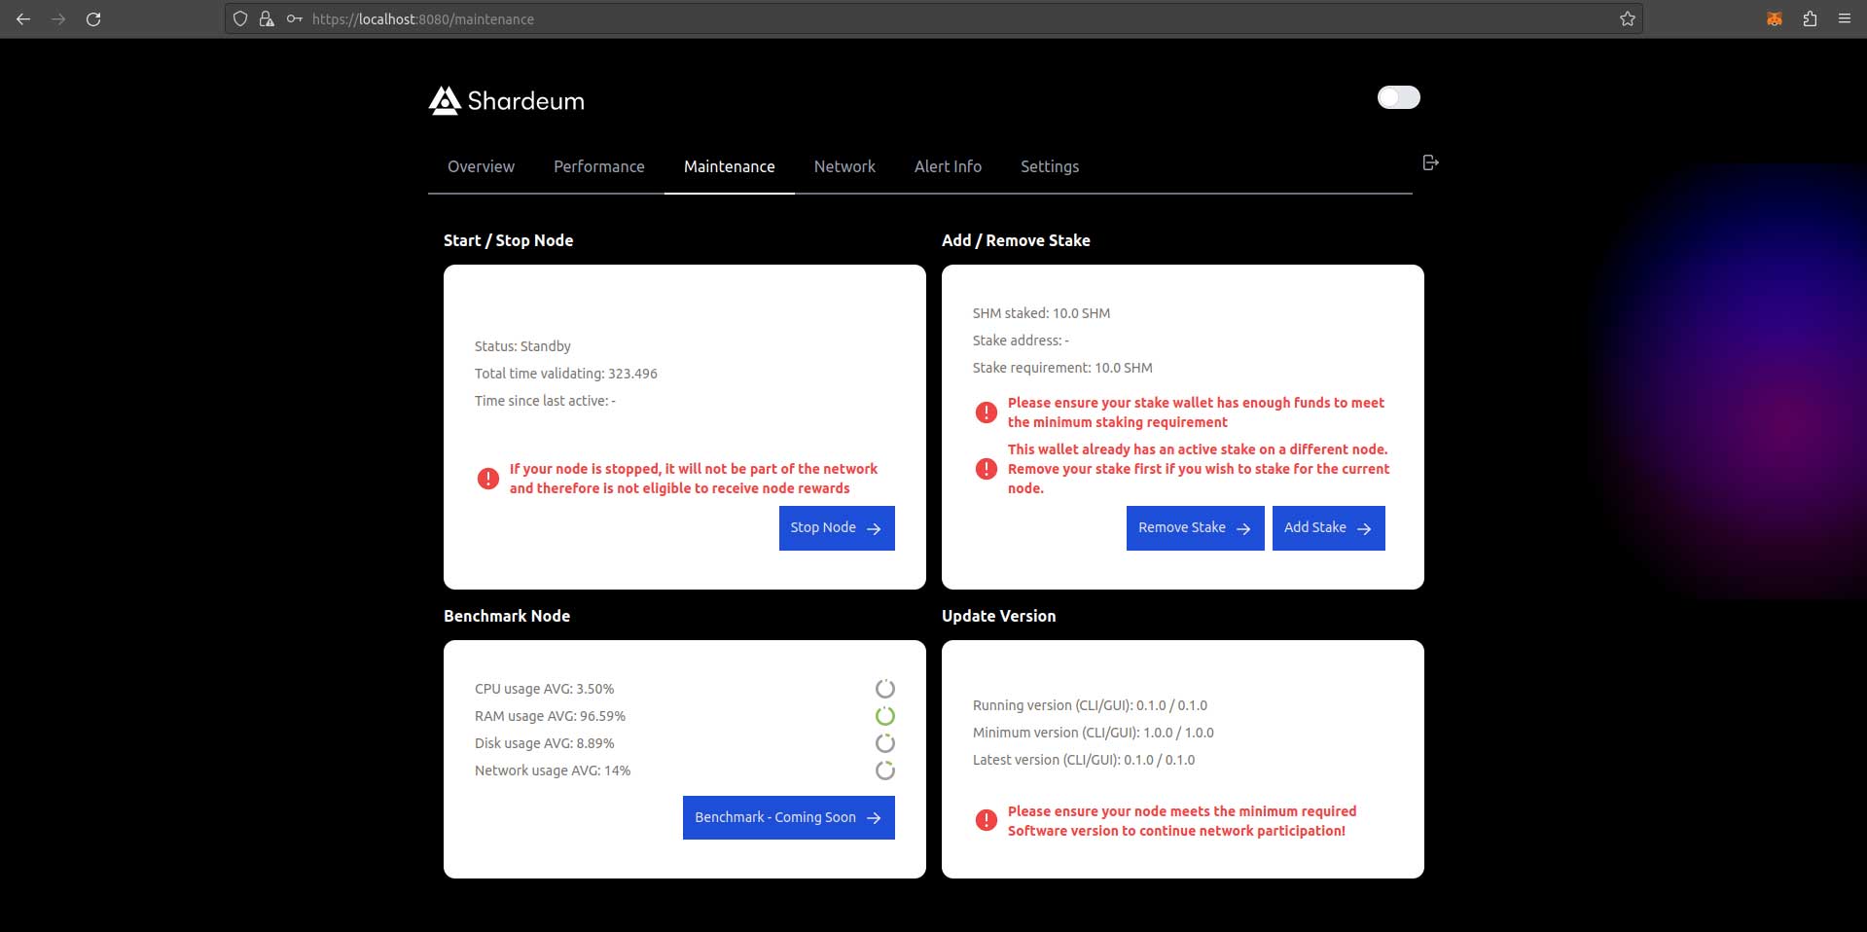Click the SHM staked: 10.0 SHM text
Image resolution: width=1867 pixels, height=932 pixels.
pyautogui.click(x=1041, y=313)
